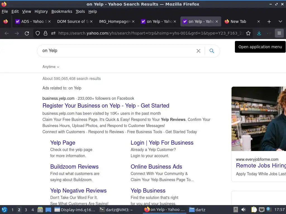Open the File menu
Screen dimensions: 286x214
[x=5, y=11]
